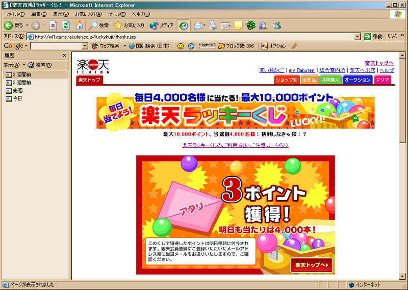Click the Edit toolbar icon beside Print
Screen dimensions: 408x290
pos(225,25)
